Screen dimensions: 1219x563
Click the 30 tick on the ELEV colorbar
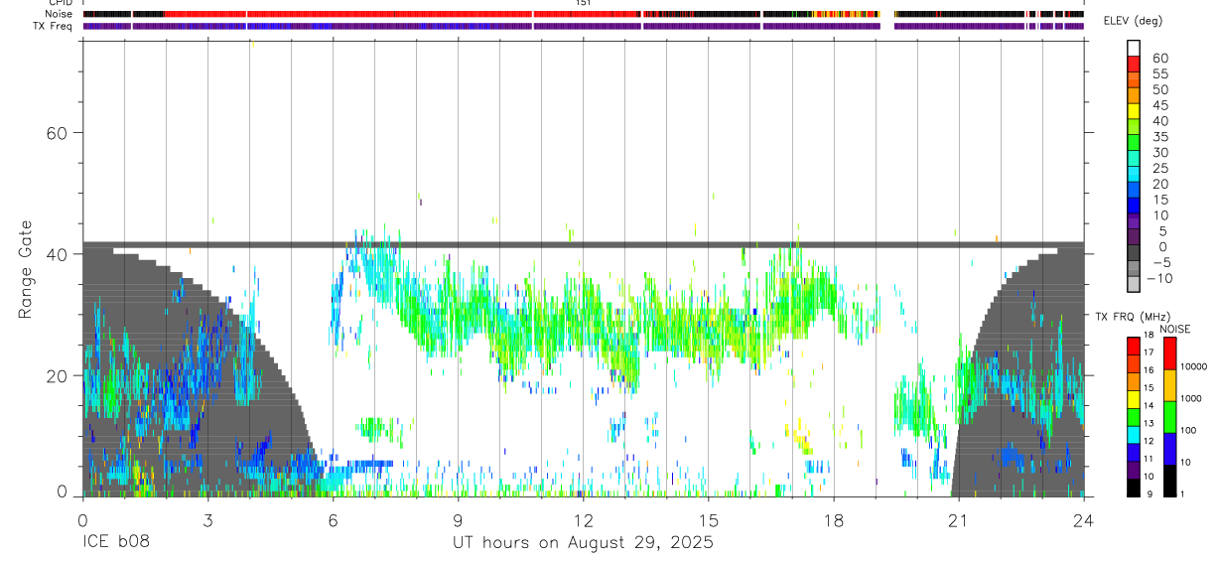1159,154
